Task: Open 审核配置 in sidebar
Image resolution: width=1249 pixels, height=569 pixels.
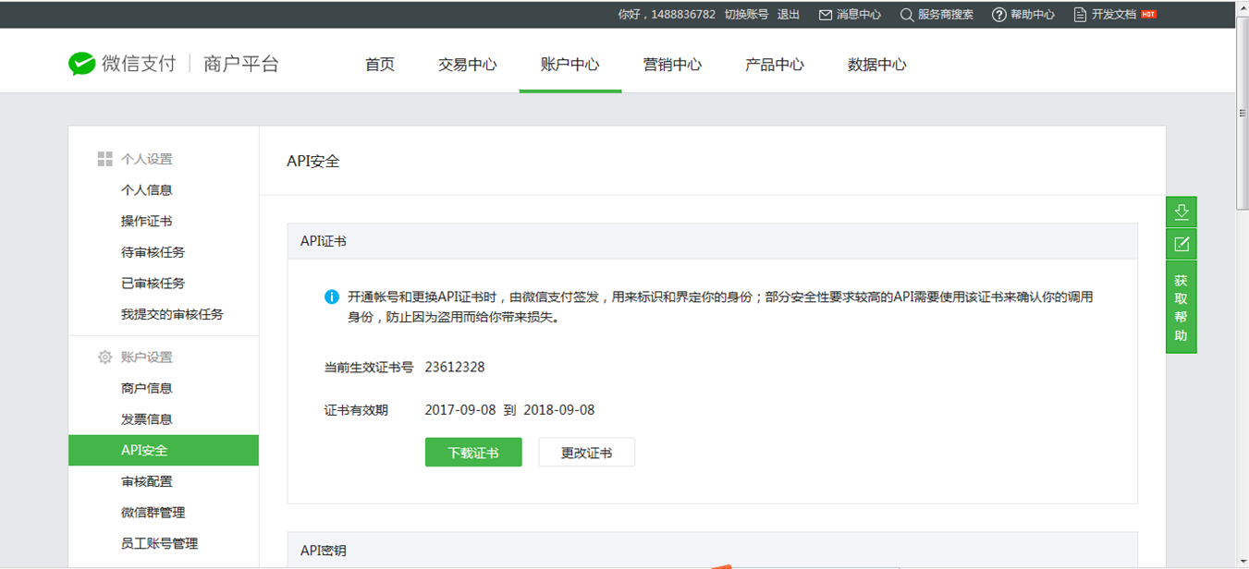Action: [147, 482]
